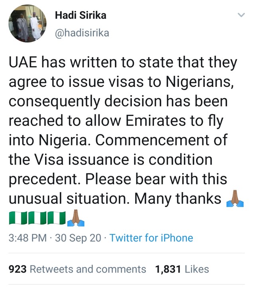The height and width of the screenshot is (287, 253).
Task: View the 1,831 Likes list
Action: tap(182, 269)
